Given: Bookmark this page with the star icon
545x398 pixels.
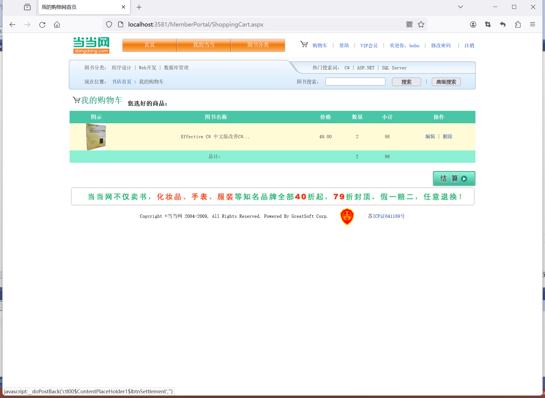Looking at the screenshot, I should click(421, 24).
